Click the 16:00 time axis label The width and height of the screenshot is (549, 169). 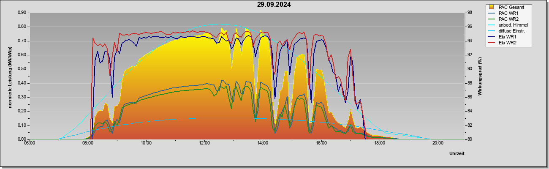(321, 143)
